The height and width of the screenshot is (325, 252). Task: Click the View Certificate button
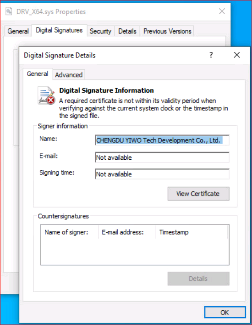[198, 194]
